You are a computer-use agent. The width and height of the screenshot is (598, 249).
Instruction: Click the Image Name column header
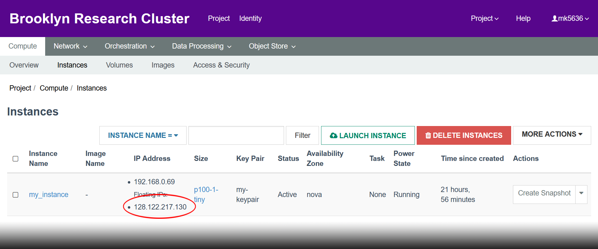pyautogui.click(x=95, y=158)
